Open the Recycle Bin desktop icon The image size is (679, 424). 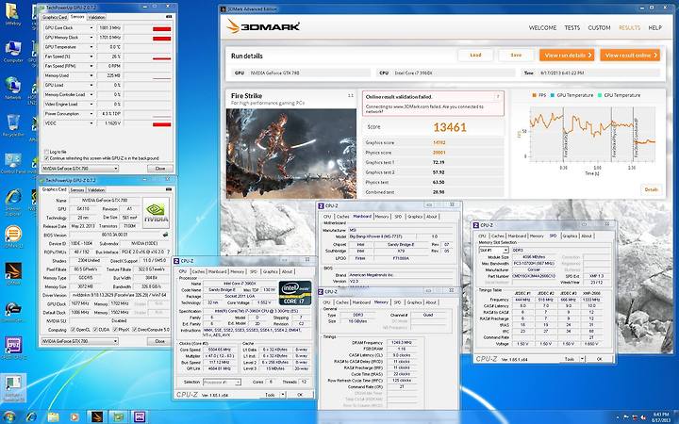pos(13,125)
